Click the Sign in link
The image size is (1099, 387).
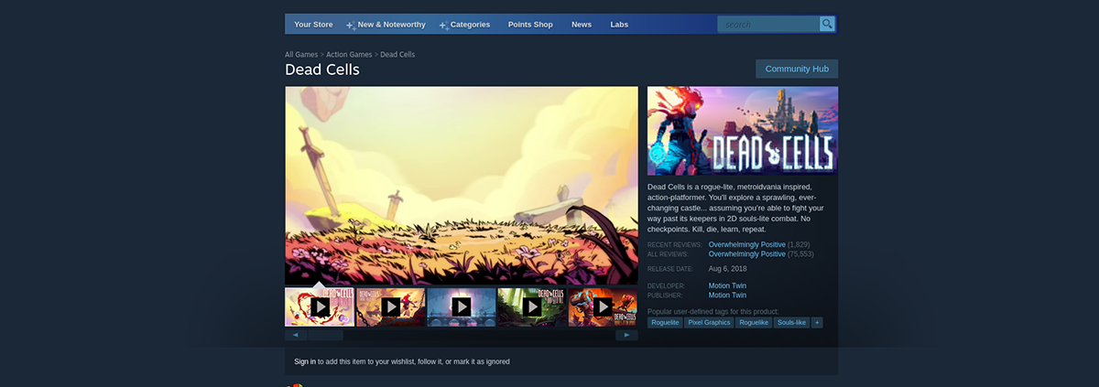tap(305, 361)
